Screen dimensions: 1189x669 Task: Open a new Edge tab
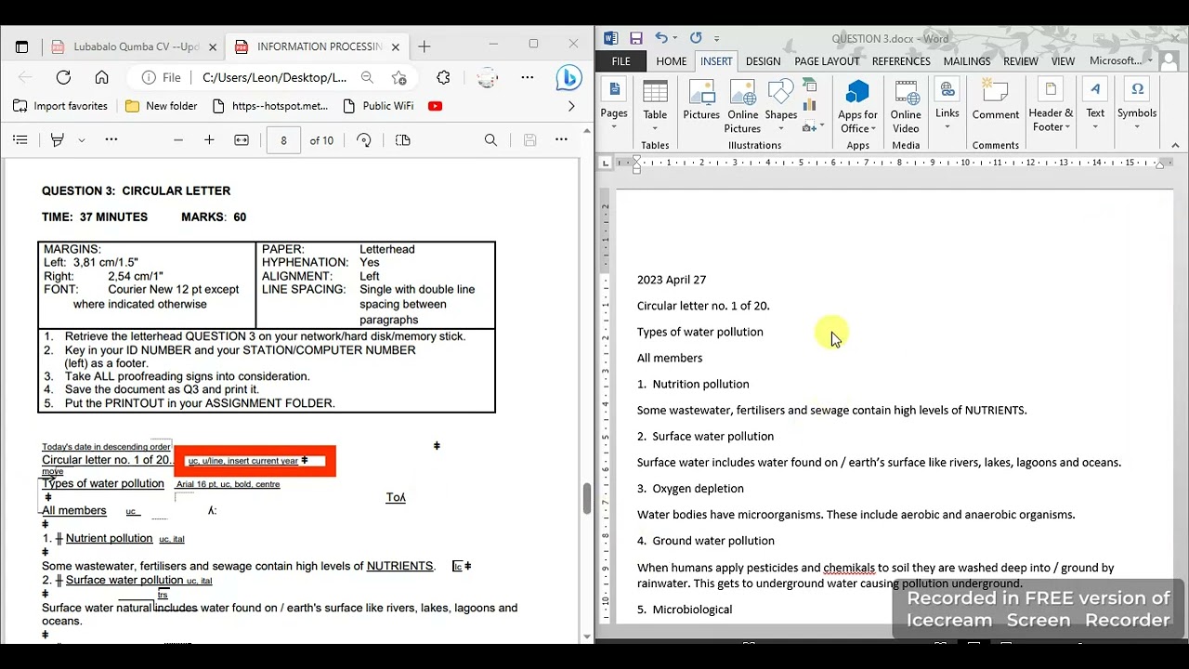(x=425, y=46)
